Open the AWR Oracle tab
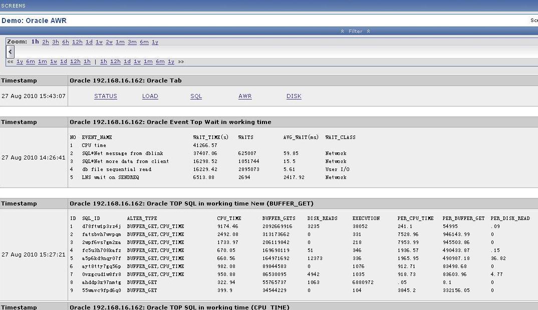Viewport: 538px width, 310px height. tap(245, 96)
